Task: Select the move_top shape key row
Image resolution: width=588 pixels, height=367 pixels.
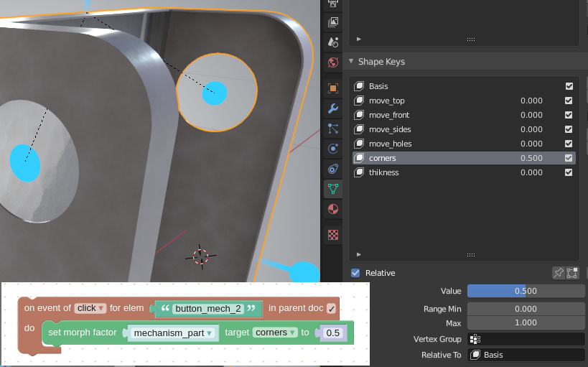Action: (x=464, y=101)
